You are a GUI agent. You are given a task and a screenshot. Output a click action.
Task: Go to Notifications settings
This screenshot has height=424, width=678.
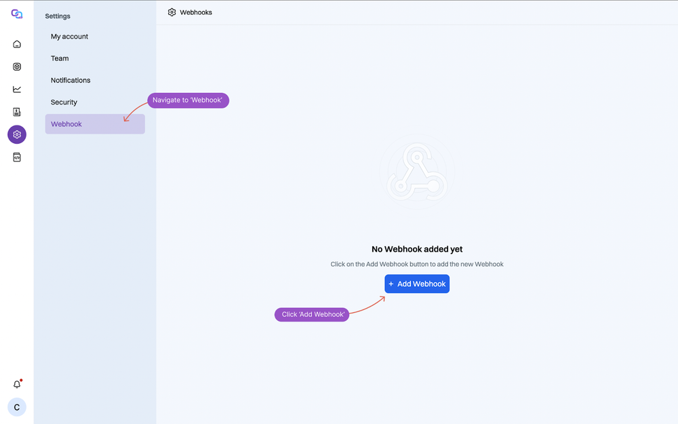coord(71,80)
